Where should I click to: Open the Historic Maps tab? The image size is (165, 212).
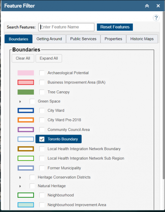142,39
